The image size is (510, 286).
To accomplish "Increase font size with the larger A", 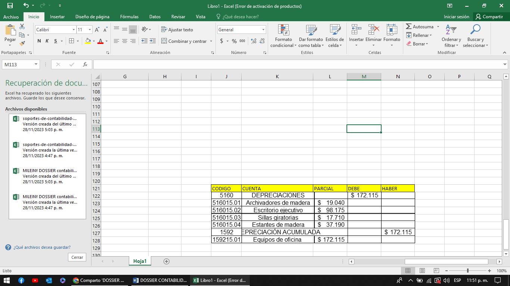I will [97, 29].
